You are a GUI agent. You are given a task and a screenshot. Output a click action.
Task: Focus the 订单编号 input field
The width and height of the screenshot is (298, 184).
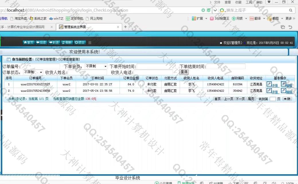[40, 66]
